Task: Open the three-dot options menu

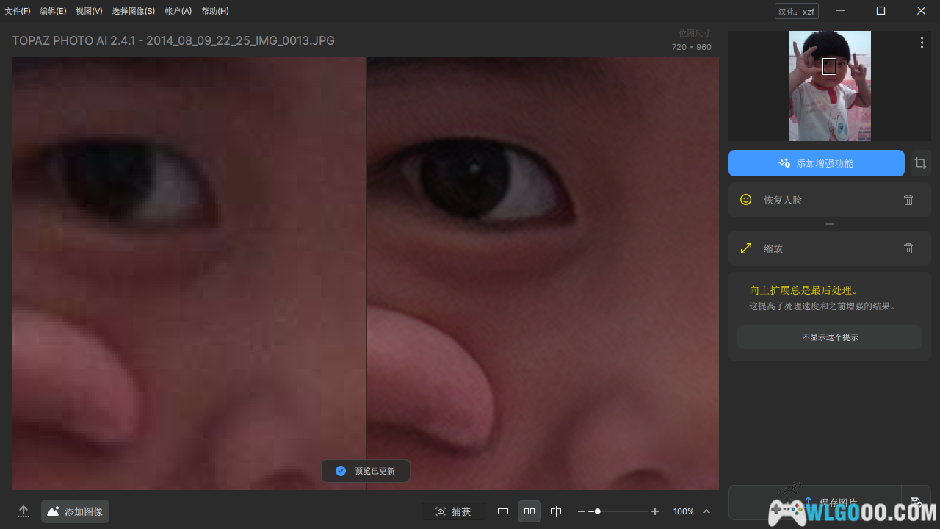Action: point(922,43)
